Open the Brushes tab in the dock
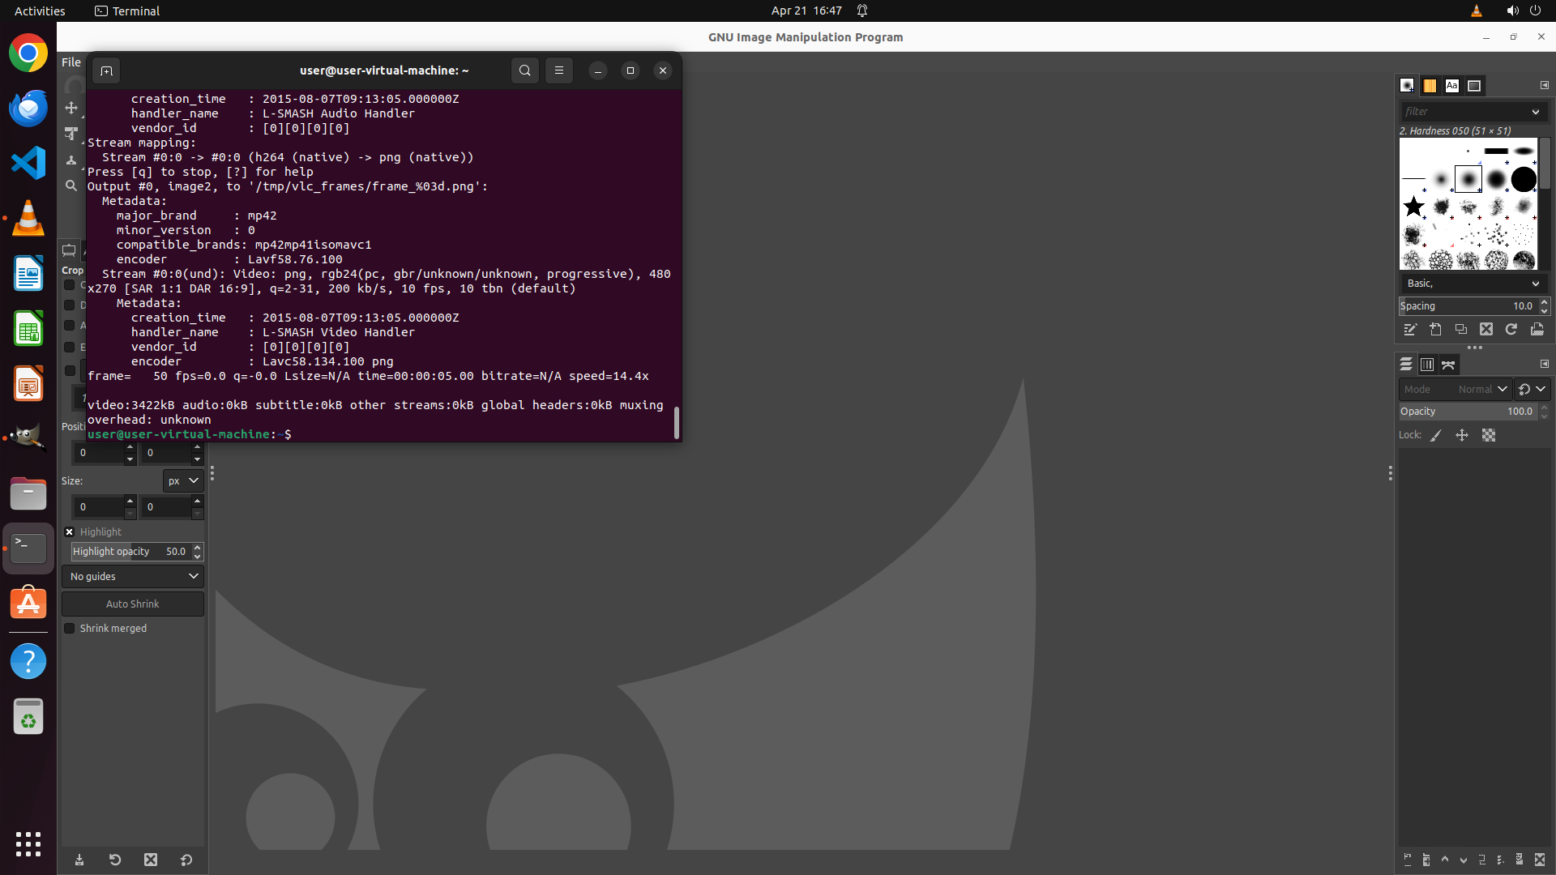 [1407, 85]
